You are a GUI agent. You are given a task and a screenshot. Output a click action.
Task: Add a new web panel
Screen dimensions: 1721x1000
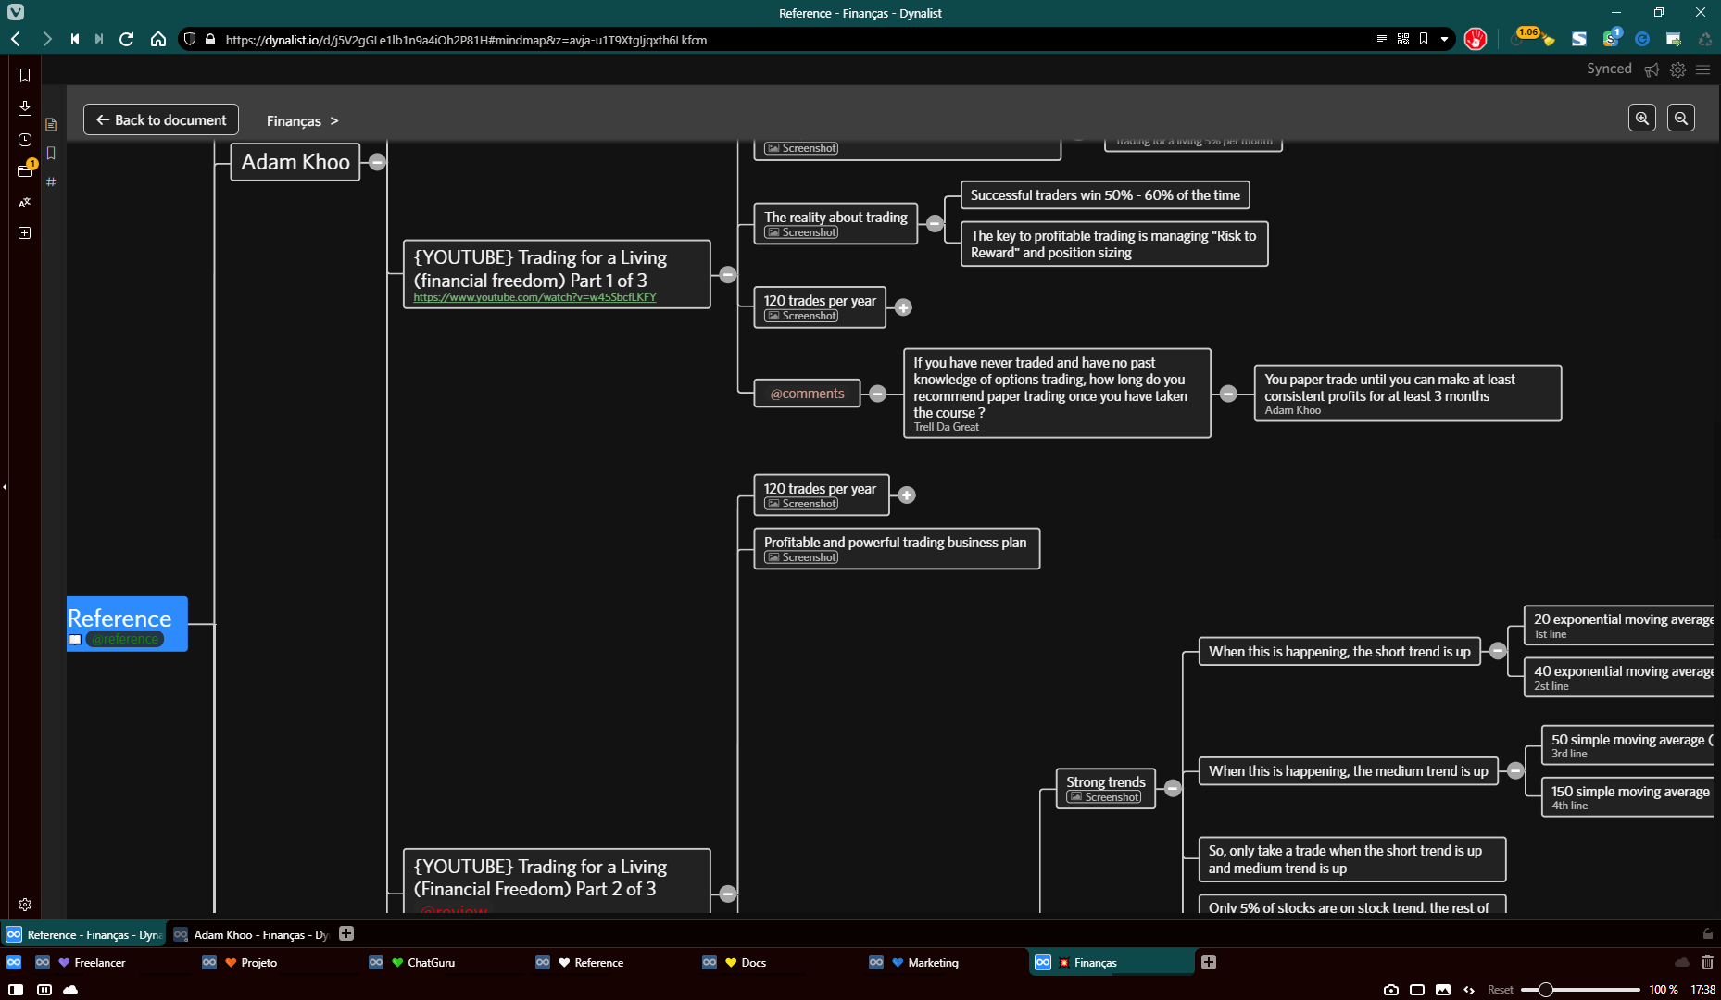coord(25,232)
